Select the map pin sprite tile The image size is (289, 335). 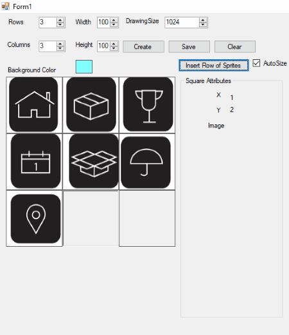34,218
